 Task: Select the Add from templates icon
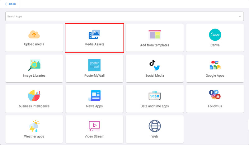pos(155,34)
